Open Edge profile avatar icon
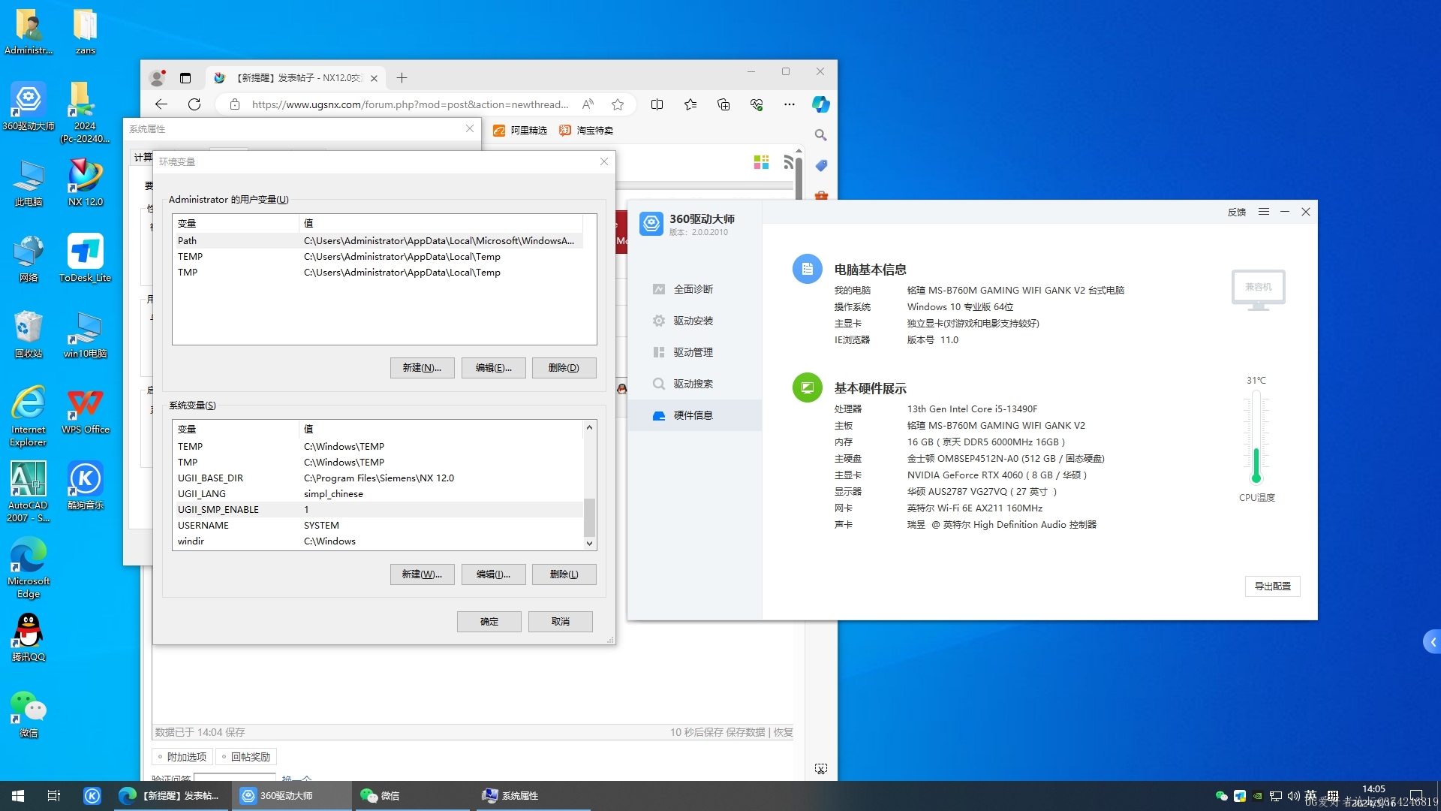Screen dimensions: 1441x811 (158, 77)
